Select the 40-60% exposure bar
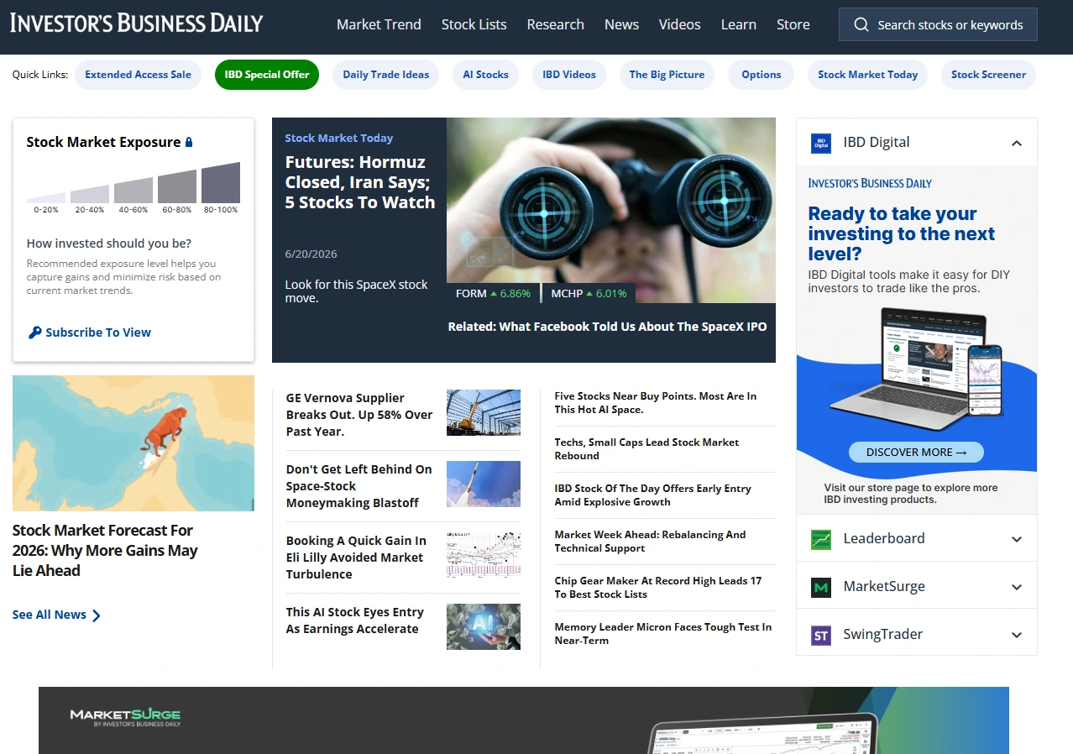Viewport: 1073px width, 754px height. pos(133,191)
